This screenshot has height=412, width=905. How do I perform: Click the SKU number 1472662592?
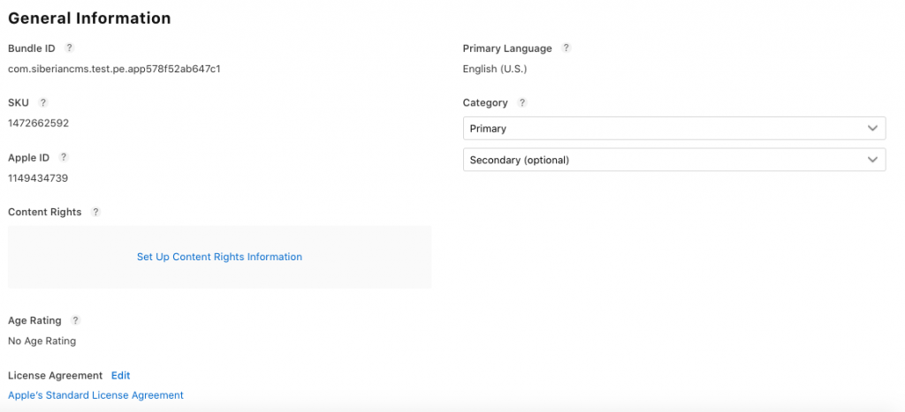pos(38,124)
